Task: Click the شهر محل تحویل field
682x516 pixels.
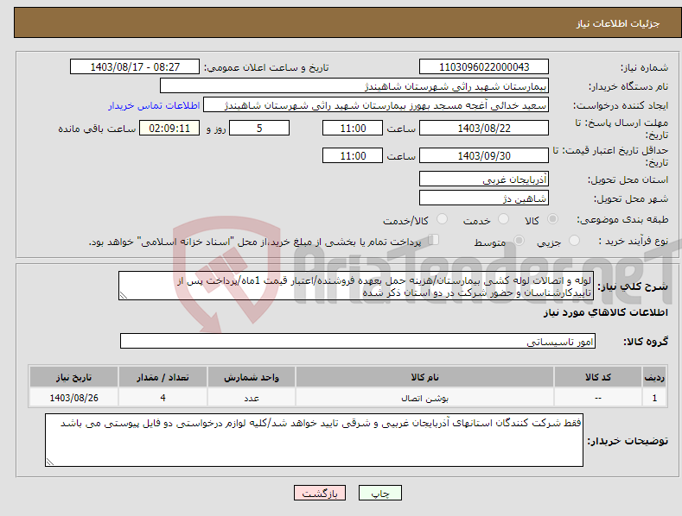Action: click(484, 198)
